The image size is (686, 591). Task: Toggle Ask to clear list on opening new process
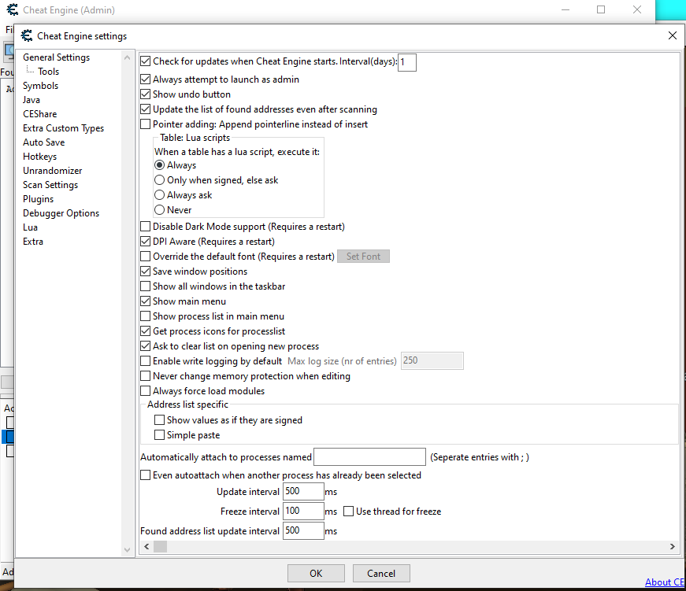pyautogui.click(x=145, y=346)
